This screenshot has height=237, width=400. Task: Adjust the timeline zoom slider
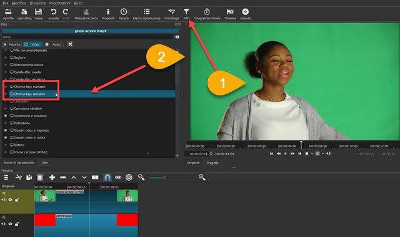pyautogui.click(x=164, y=177)
